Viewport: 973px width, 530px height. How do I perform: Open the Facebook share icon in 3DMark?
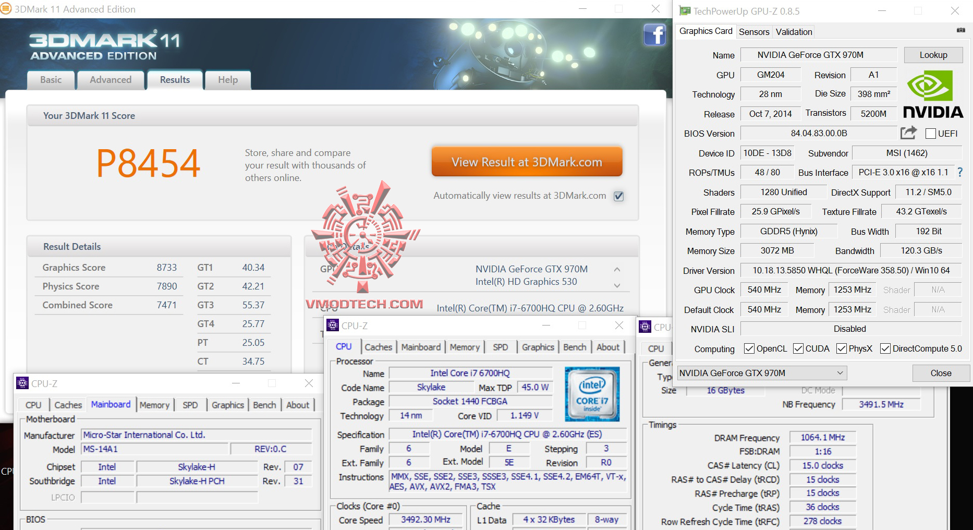tap(654, 35)
